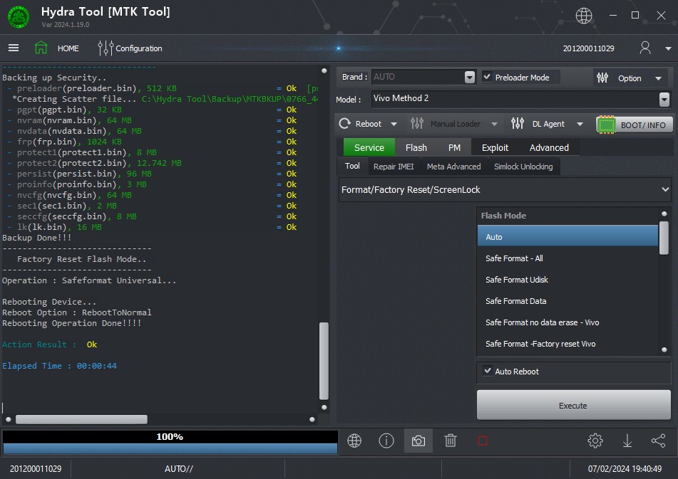Click the 100% progress bar

click(x=170, y=442)
